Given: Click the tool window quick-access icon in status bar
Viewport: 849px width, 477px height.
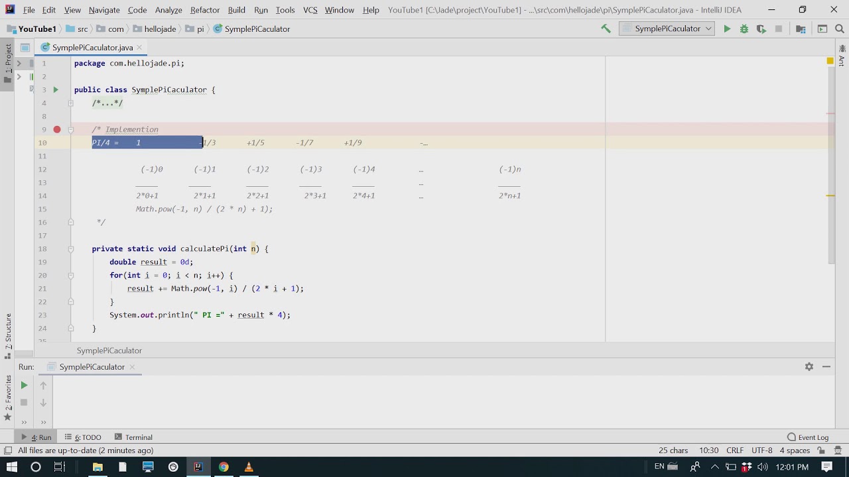Looking at the screenshot, I should click(x=8, y=450).
